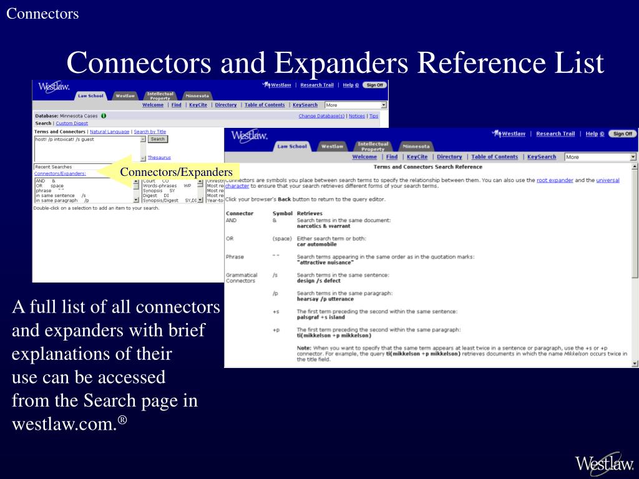Click the Westlaw map icon in front window header
Image resolution: width=639 pixels, height=479 pixels.
tap(496, 133)
